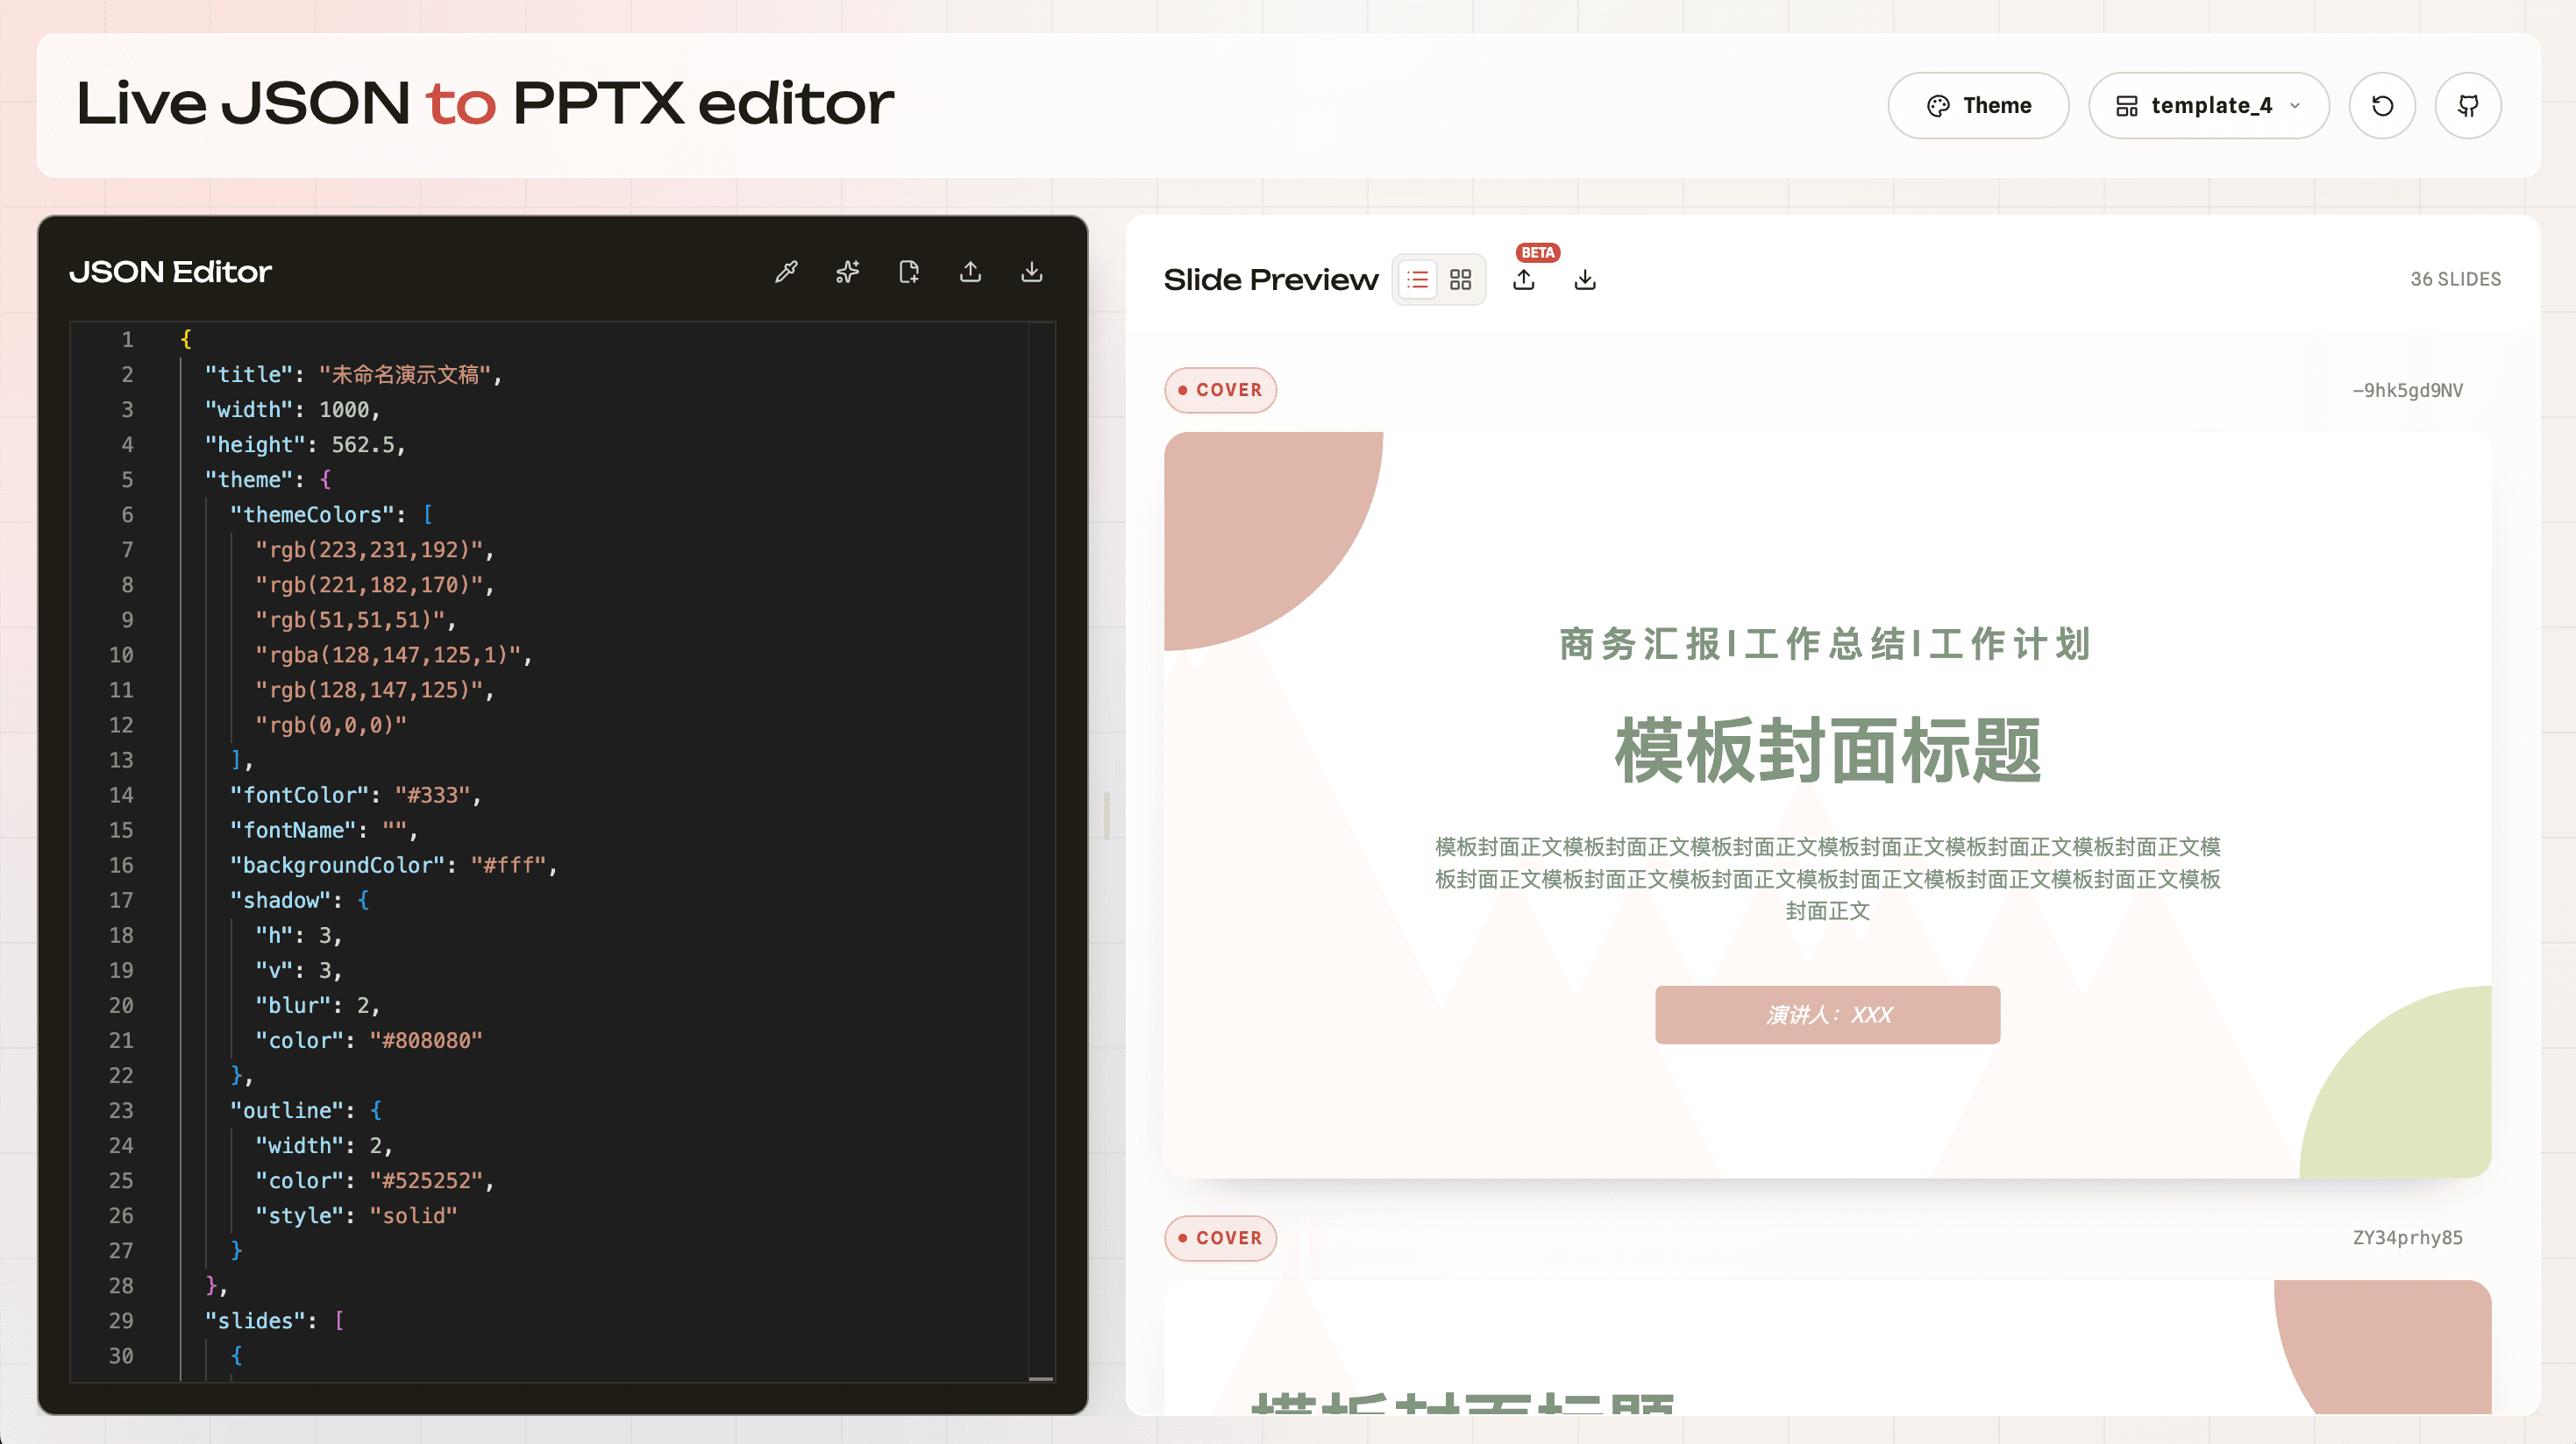Click the reset/undo circular arrow icon

(x=2382, y=105)
